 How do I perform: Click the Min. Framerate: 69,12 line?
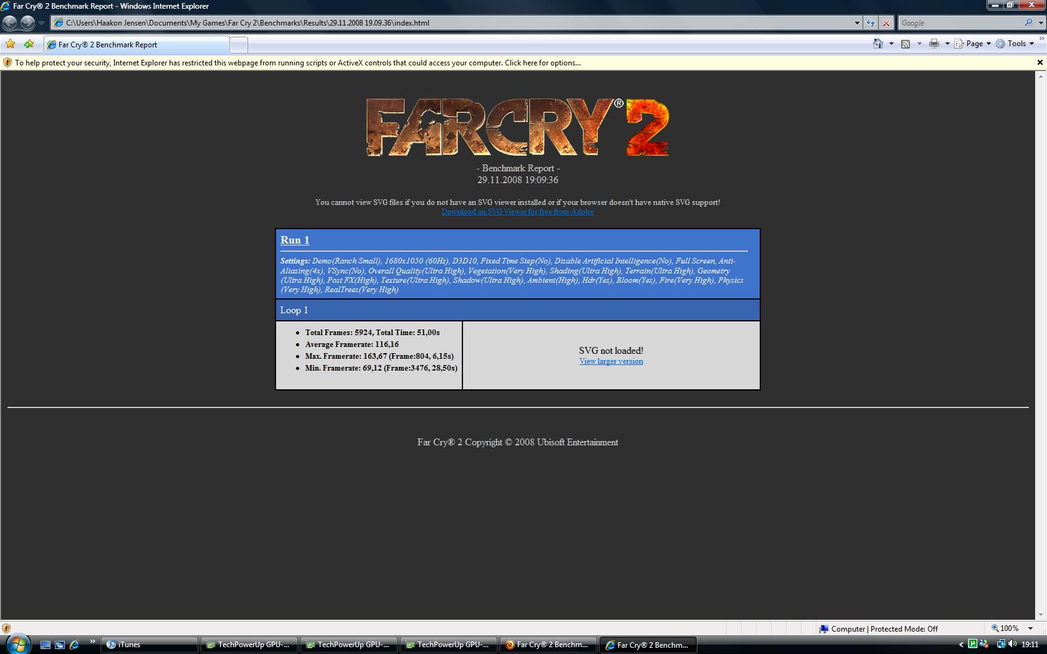381,368
